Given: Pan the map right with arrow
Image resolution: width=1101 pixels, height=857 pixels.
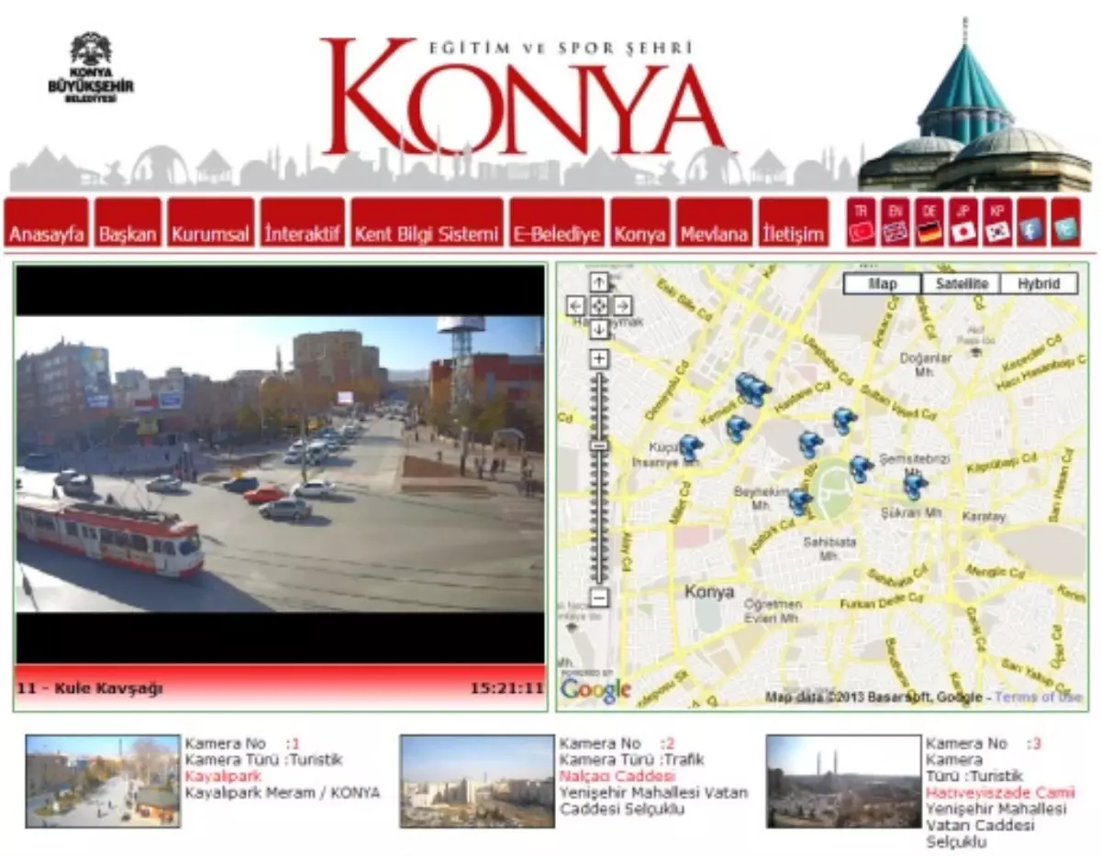Looking at the screenshot, I should [x=622, y=306].
